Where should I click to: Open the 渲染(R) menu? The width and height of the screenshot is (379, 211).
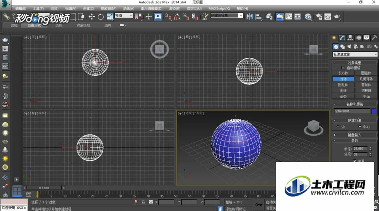tap(175, 9)
